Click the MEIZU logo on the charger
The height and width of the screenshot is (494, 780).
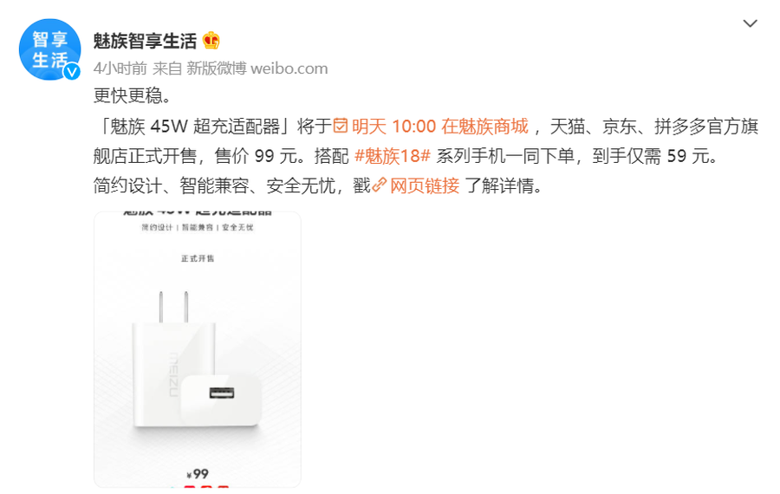point(173,374)
